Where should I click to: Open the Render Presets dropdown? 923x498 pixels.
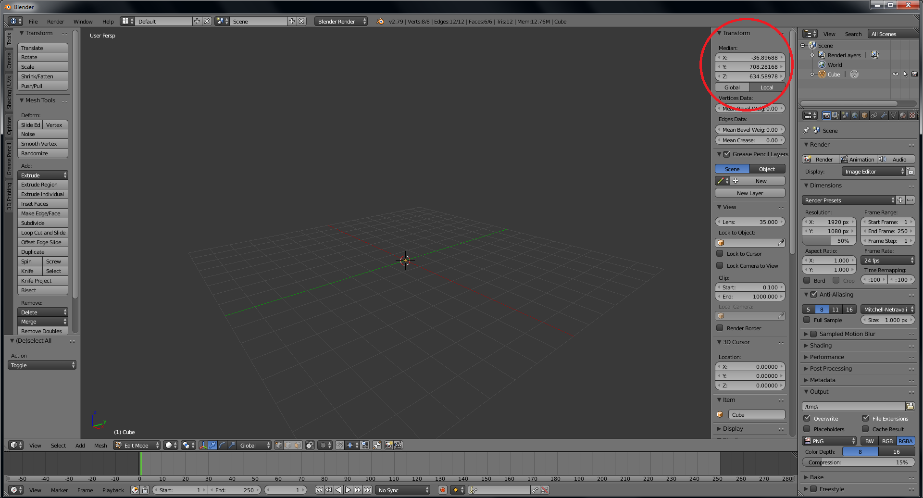point(848,200)
